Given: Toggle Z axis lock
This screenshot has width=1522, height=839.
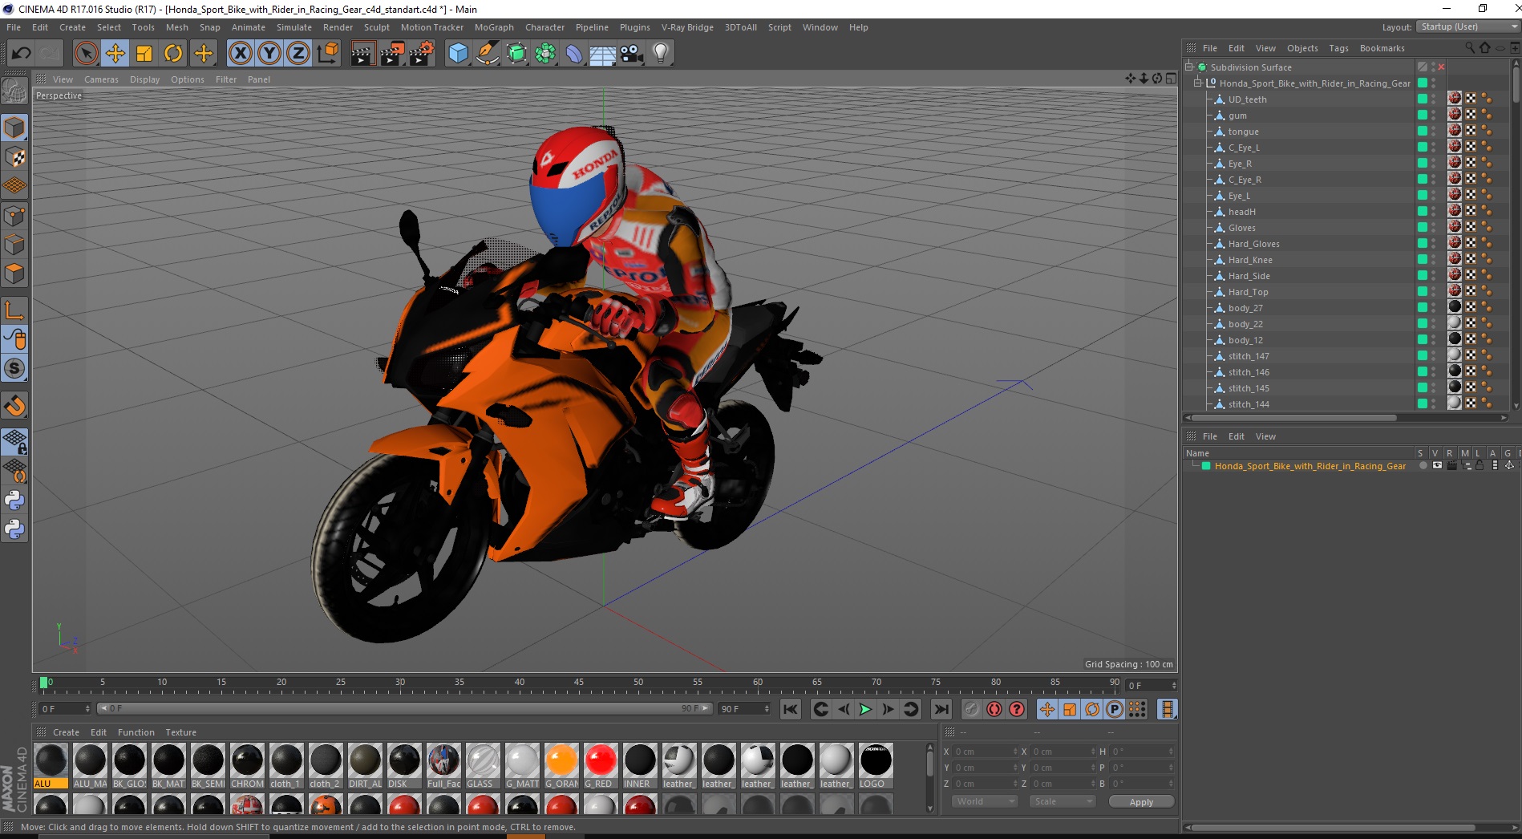Looking at the screenshot, I should pyautogui.click(x=298, y=54).
